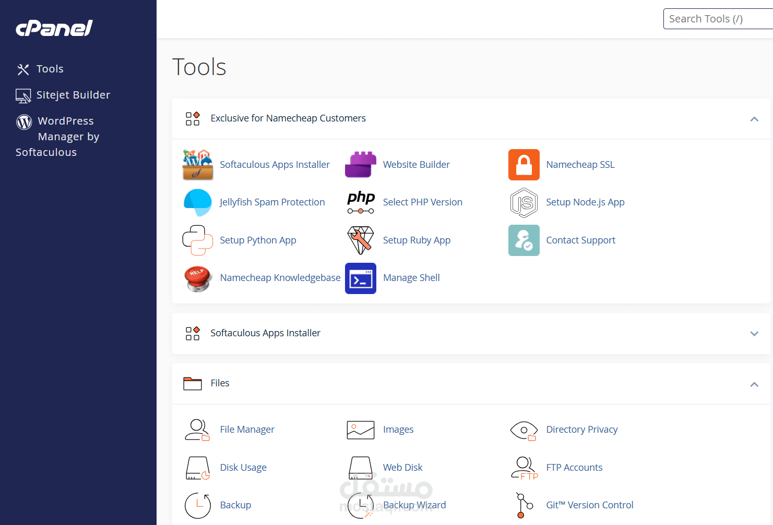This screenshot has height=525, width=773.
Task: Click the Files folder section icon
Action: click(193, 384)
